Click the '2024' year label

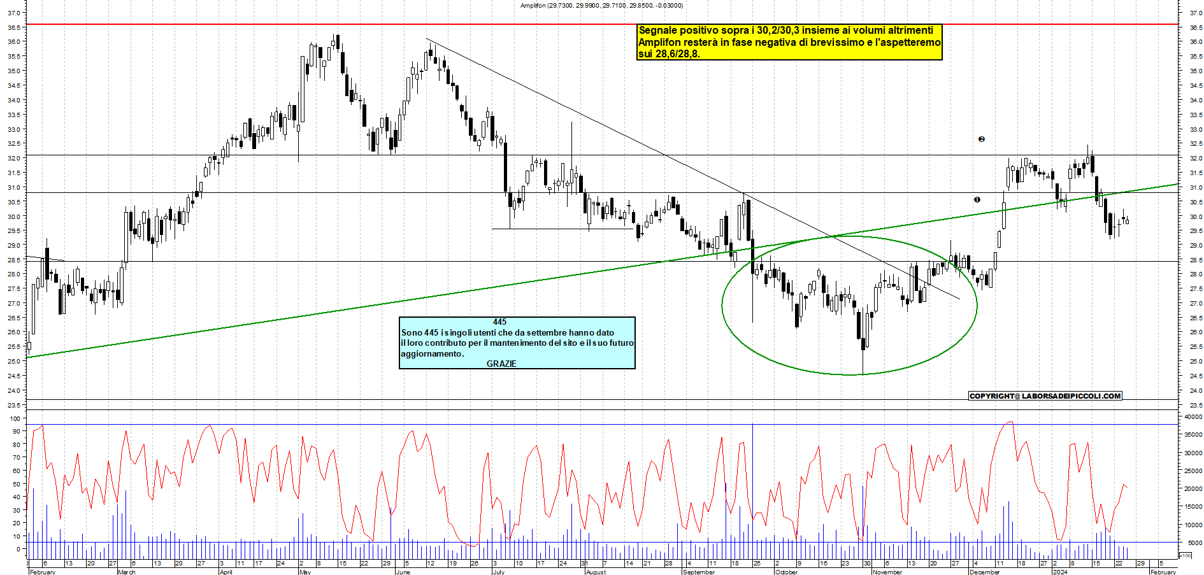click(x=1060, y=572)
